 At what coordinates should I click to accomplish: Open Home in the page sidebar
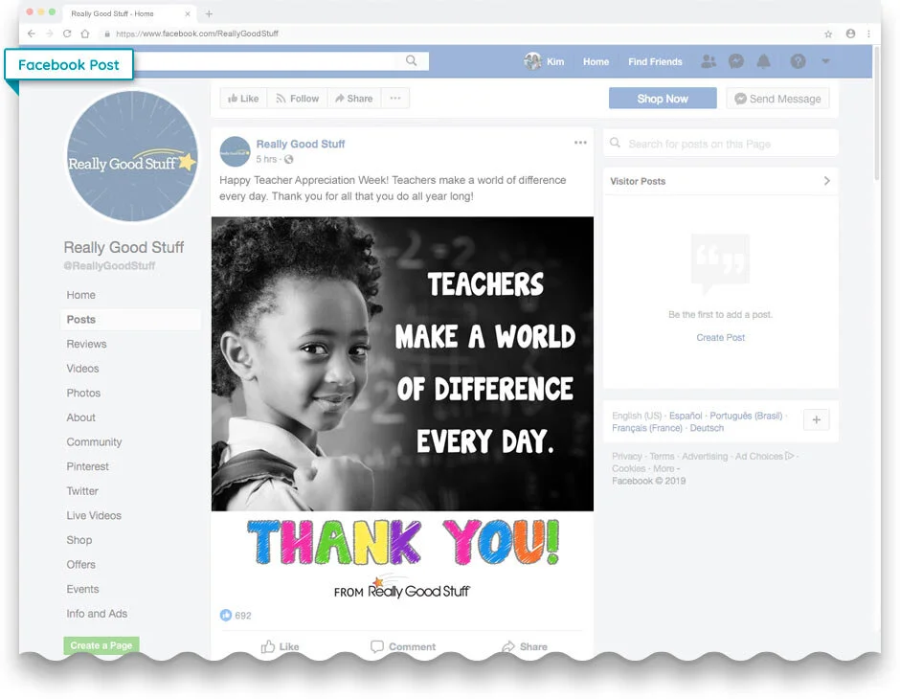click(81, 295)
